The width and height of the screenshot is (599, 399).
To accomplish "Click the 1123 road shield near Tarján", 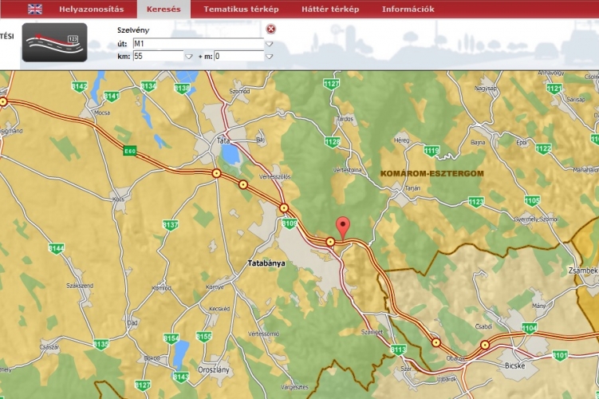I will click(476, 202).
